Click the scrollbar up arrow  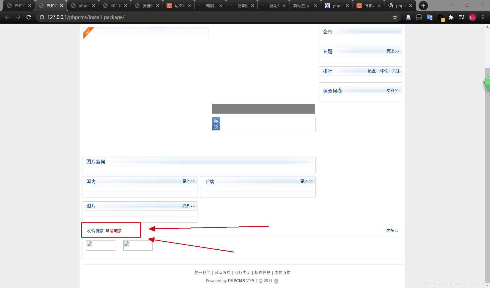(x=487, y=27)
